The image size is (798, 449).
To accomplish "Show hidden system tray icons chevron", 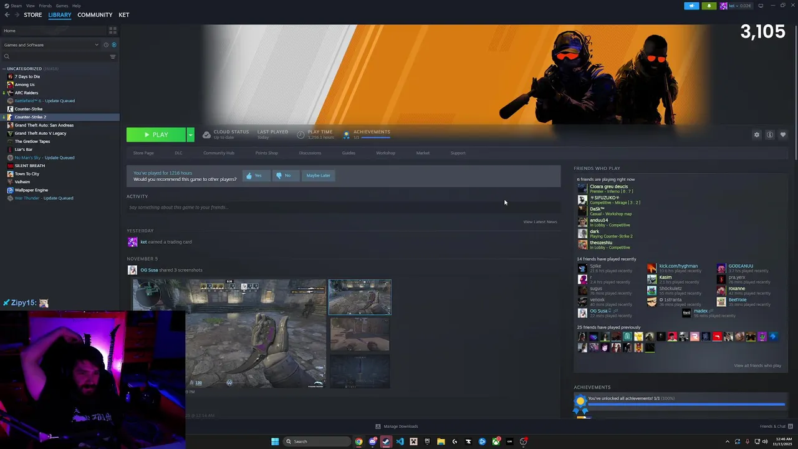I will (727, 442).
